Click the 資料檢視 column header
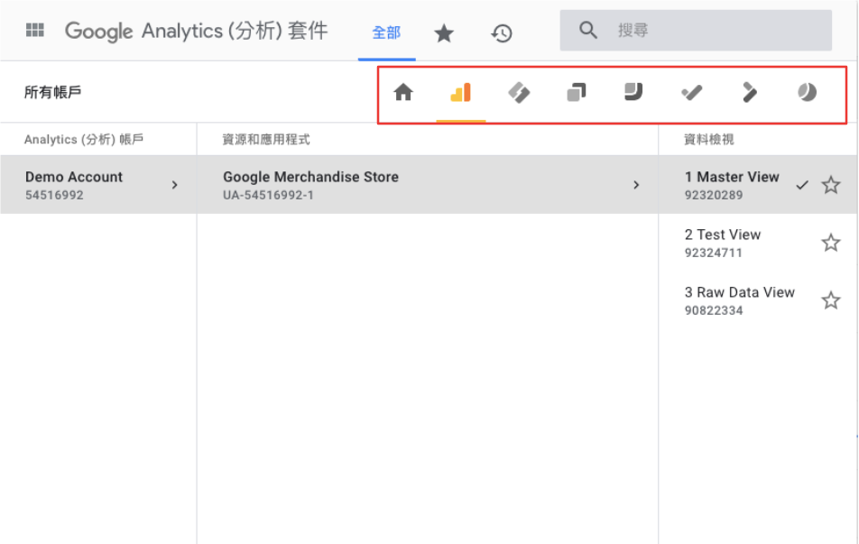Image resolution: width=859 pixels, height=544 pixels. (709, 140)
